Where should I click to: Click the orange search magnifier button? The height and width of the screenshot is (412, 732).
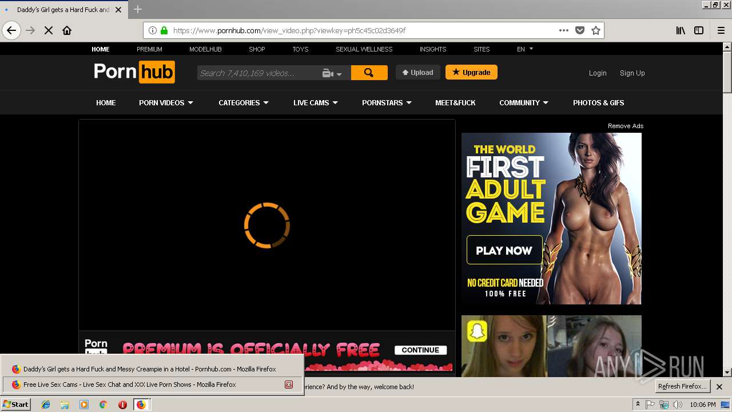369,73
